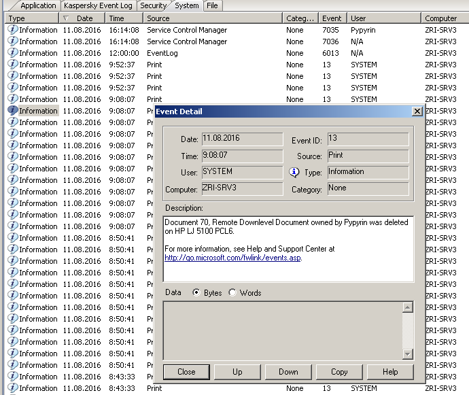Viewport: 469px width, 395px height.
Task: Click the information icon of Service Control Manager event 7035
Action: [x=12, y=30]
